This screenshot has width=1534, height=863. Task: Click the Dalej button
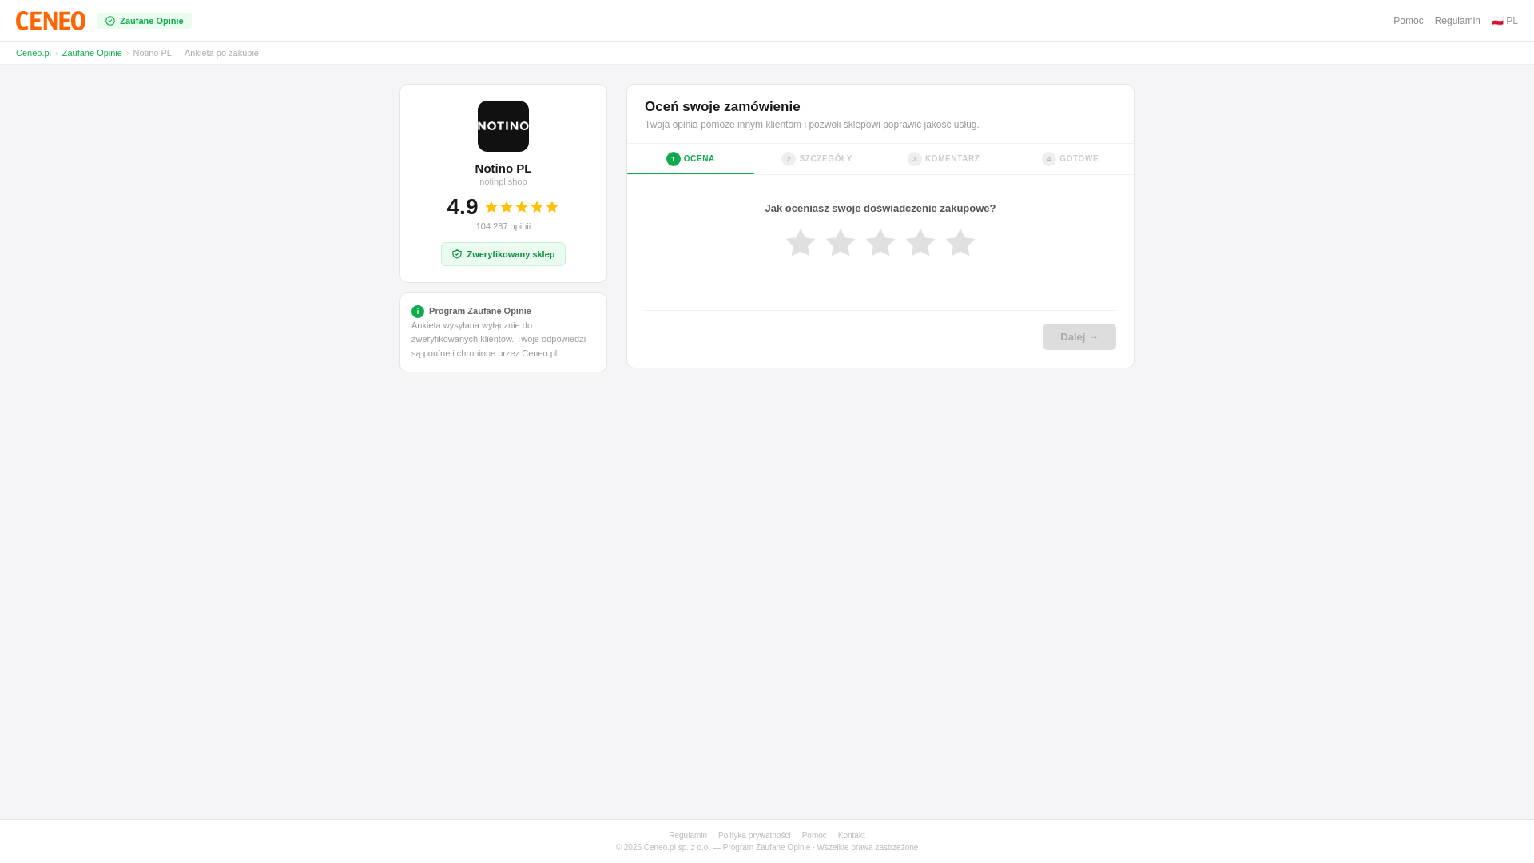(1079, 336)
